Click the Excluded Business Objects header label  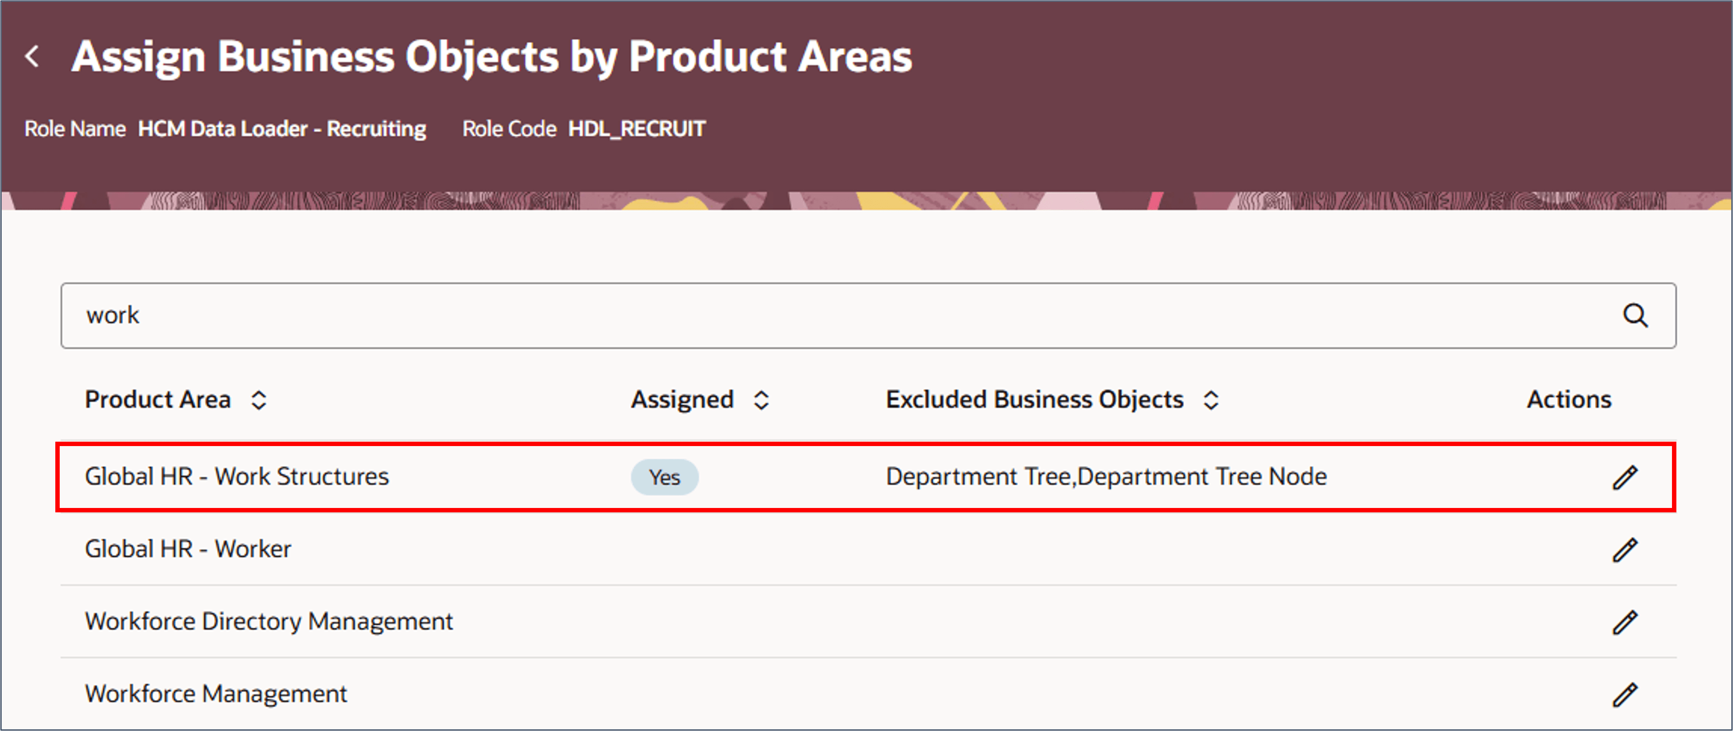pos(1034,400)
